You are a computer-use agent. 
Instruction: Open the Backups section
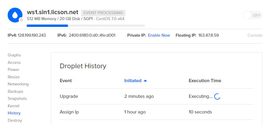point(15,91)
